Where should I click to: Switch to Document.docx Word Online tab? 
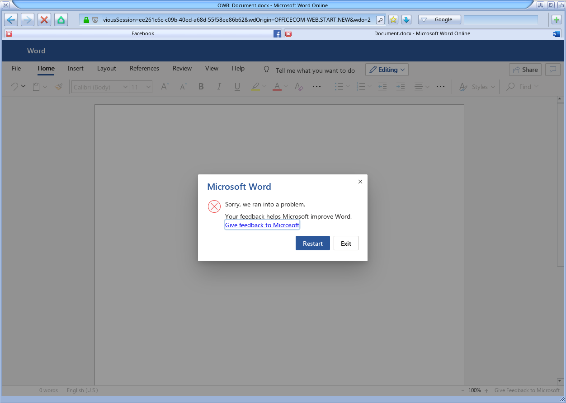tap(422, 33)
